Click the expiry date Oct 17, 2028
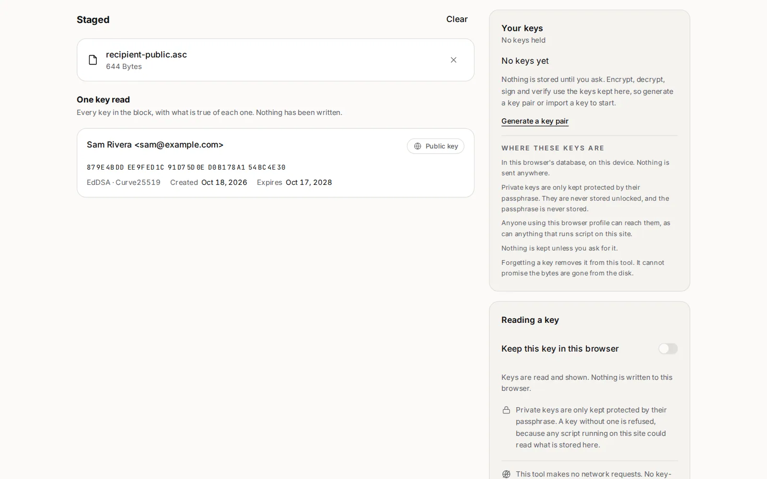 (x=309, y=182)
